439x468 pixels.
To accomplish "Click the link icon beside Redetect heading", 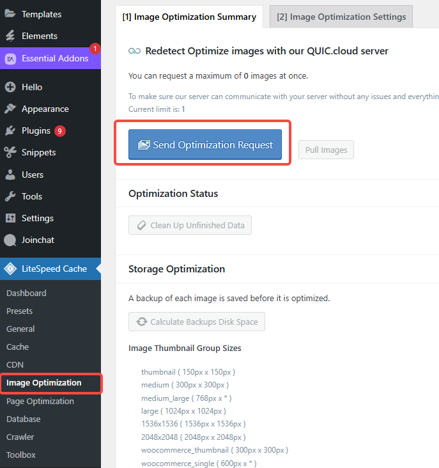I will pyautogui.click(x=134, y=51).
